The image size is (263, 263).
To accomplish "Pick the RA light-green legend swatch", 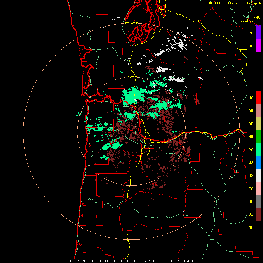I will (x=258, y=150).
